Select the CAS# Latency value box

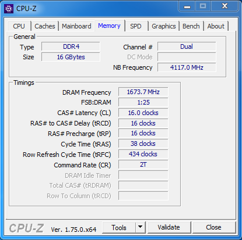coord(143,113)
